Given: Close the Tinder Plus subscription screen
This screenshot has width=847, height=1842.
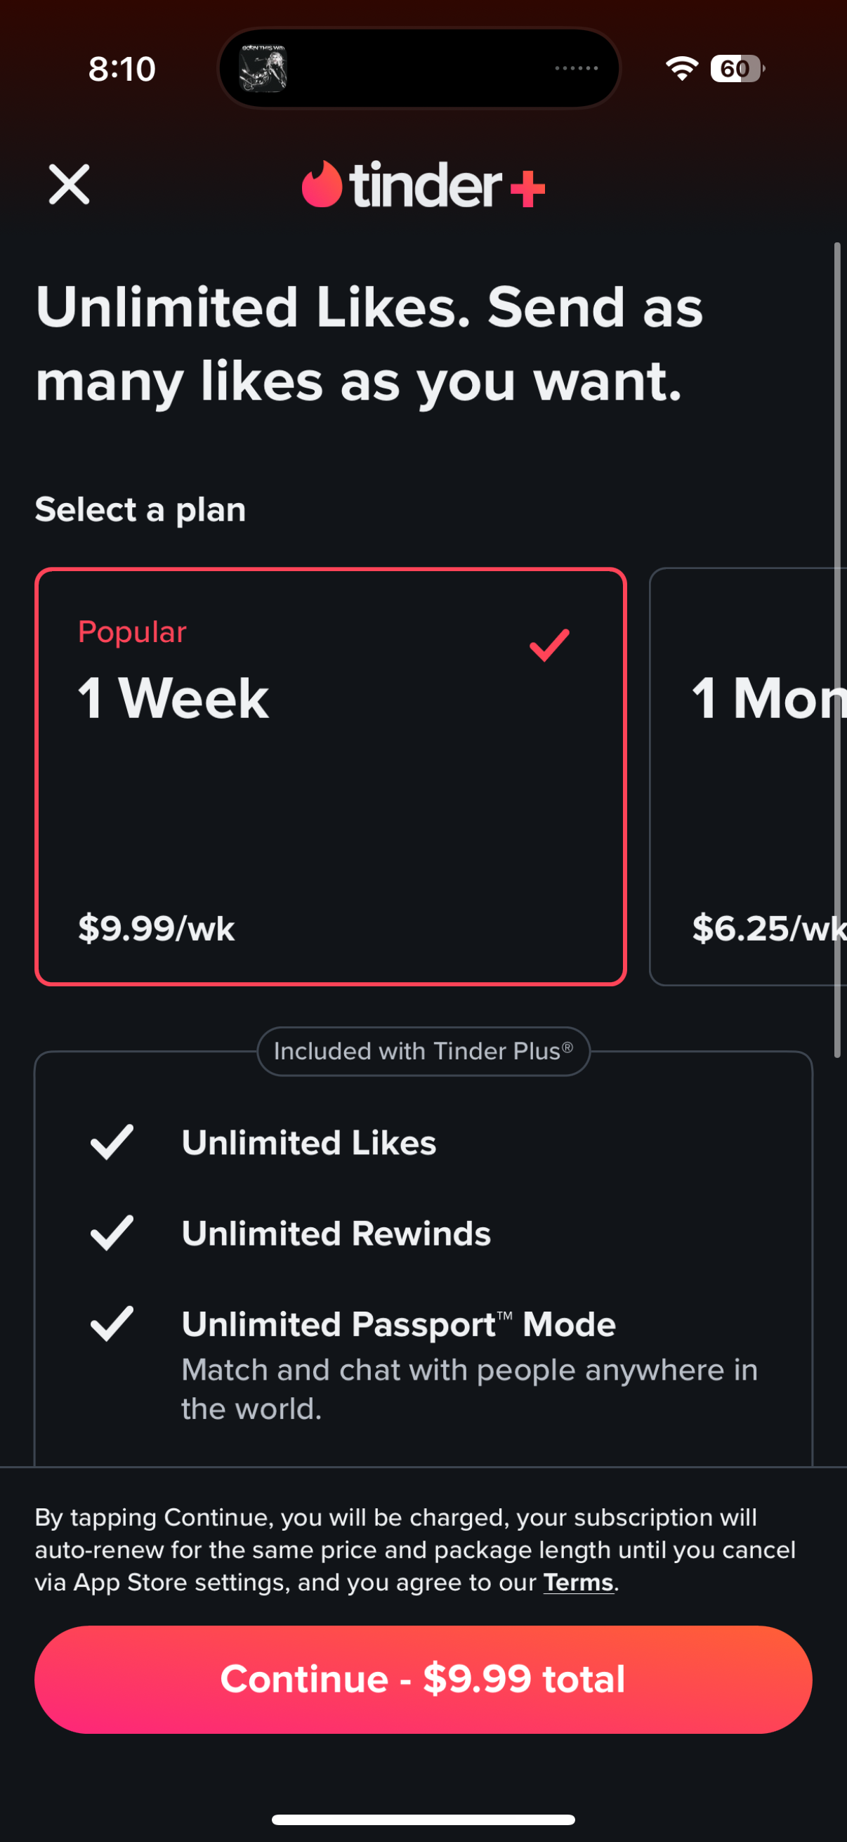Looking at the screenshot, I should tap(70, 185).
